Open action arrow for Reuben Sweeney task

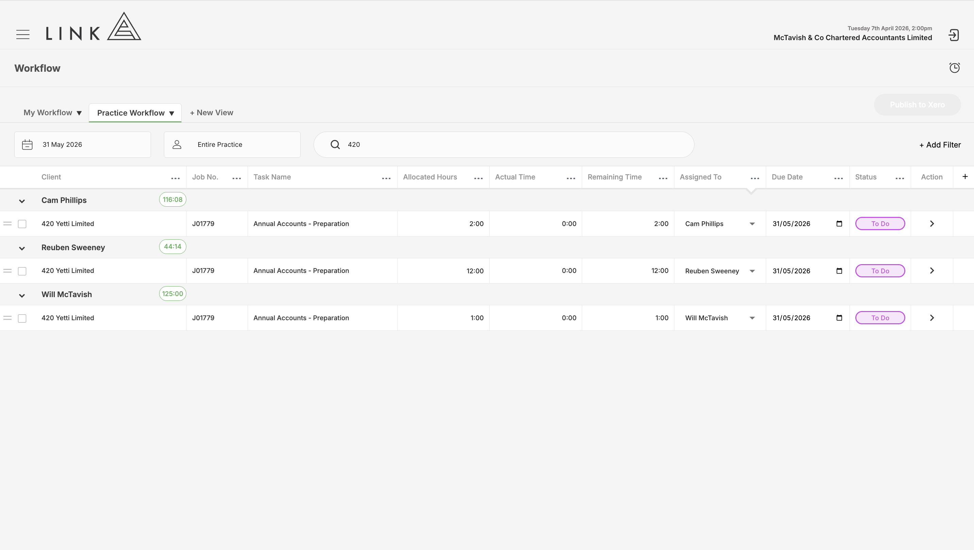coord(931,271)
